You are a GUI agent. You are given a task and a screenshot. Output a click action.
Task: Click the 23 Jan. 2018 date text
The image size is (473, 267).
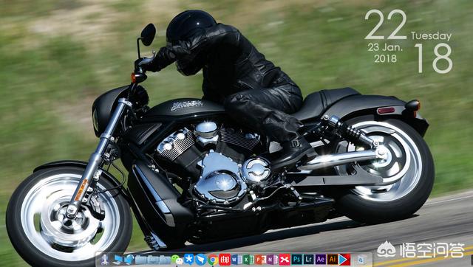(x=385, y=52)
